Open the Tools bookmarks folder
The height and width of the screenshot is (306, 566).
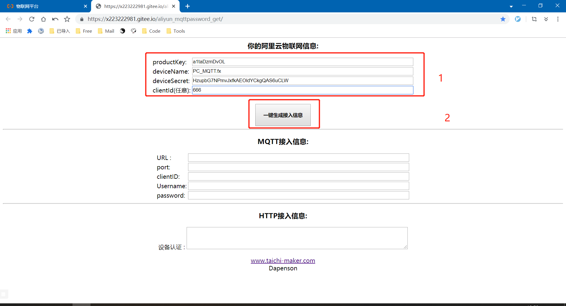click(x=176, y=31)
